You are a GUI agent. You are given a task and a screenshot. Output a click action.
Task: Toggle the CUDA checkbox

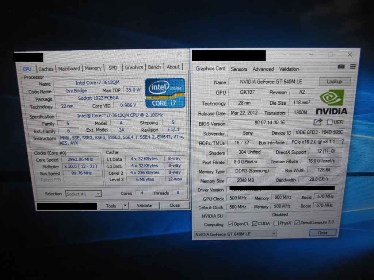pos(255,223)
